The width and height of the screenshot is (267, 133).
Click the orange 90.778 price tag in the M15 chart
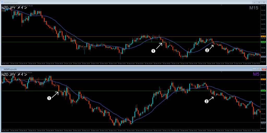coord(263,37)
